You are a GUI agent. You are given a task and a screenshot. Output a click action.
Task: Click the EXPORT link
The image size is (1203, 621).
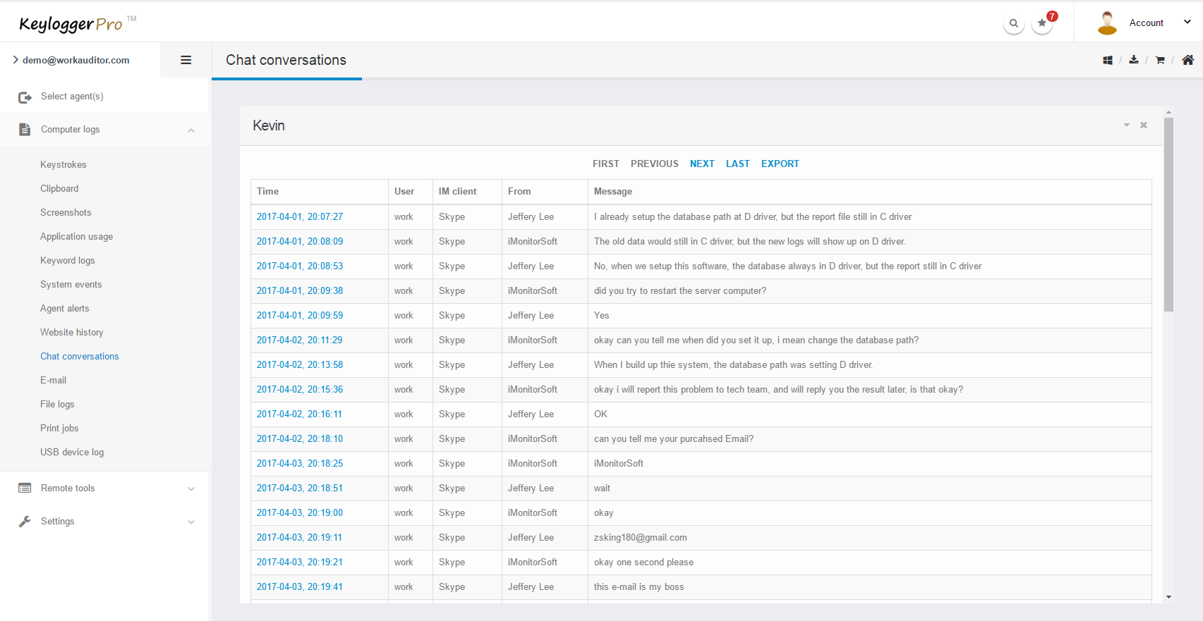coord(780,164)
